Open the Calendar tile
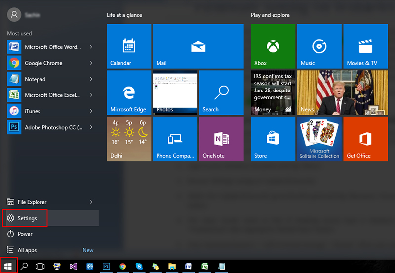 [129, 46]
